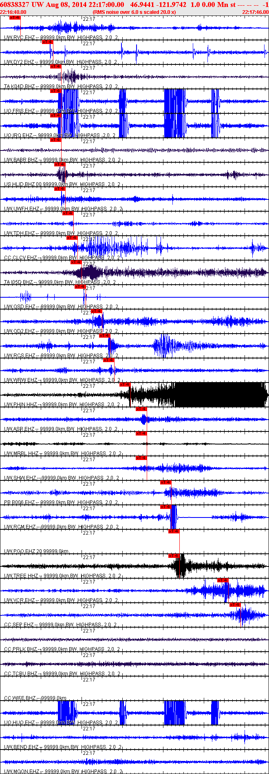The image size is (269, 774).
Task: Select the red pick flag on UW.PHIN trace
Action: [125, 385]
